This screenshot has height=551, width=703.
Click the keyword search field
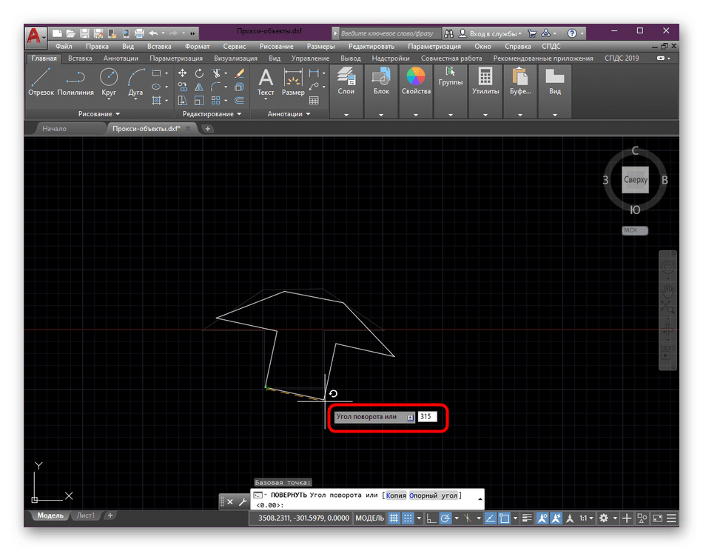(x=389, y=33)
